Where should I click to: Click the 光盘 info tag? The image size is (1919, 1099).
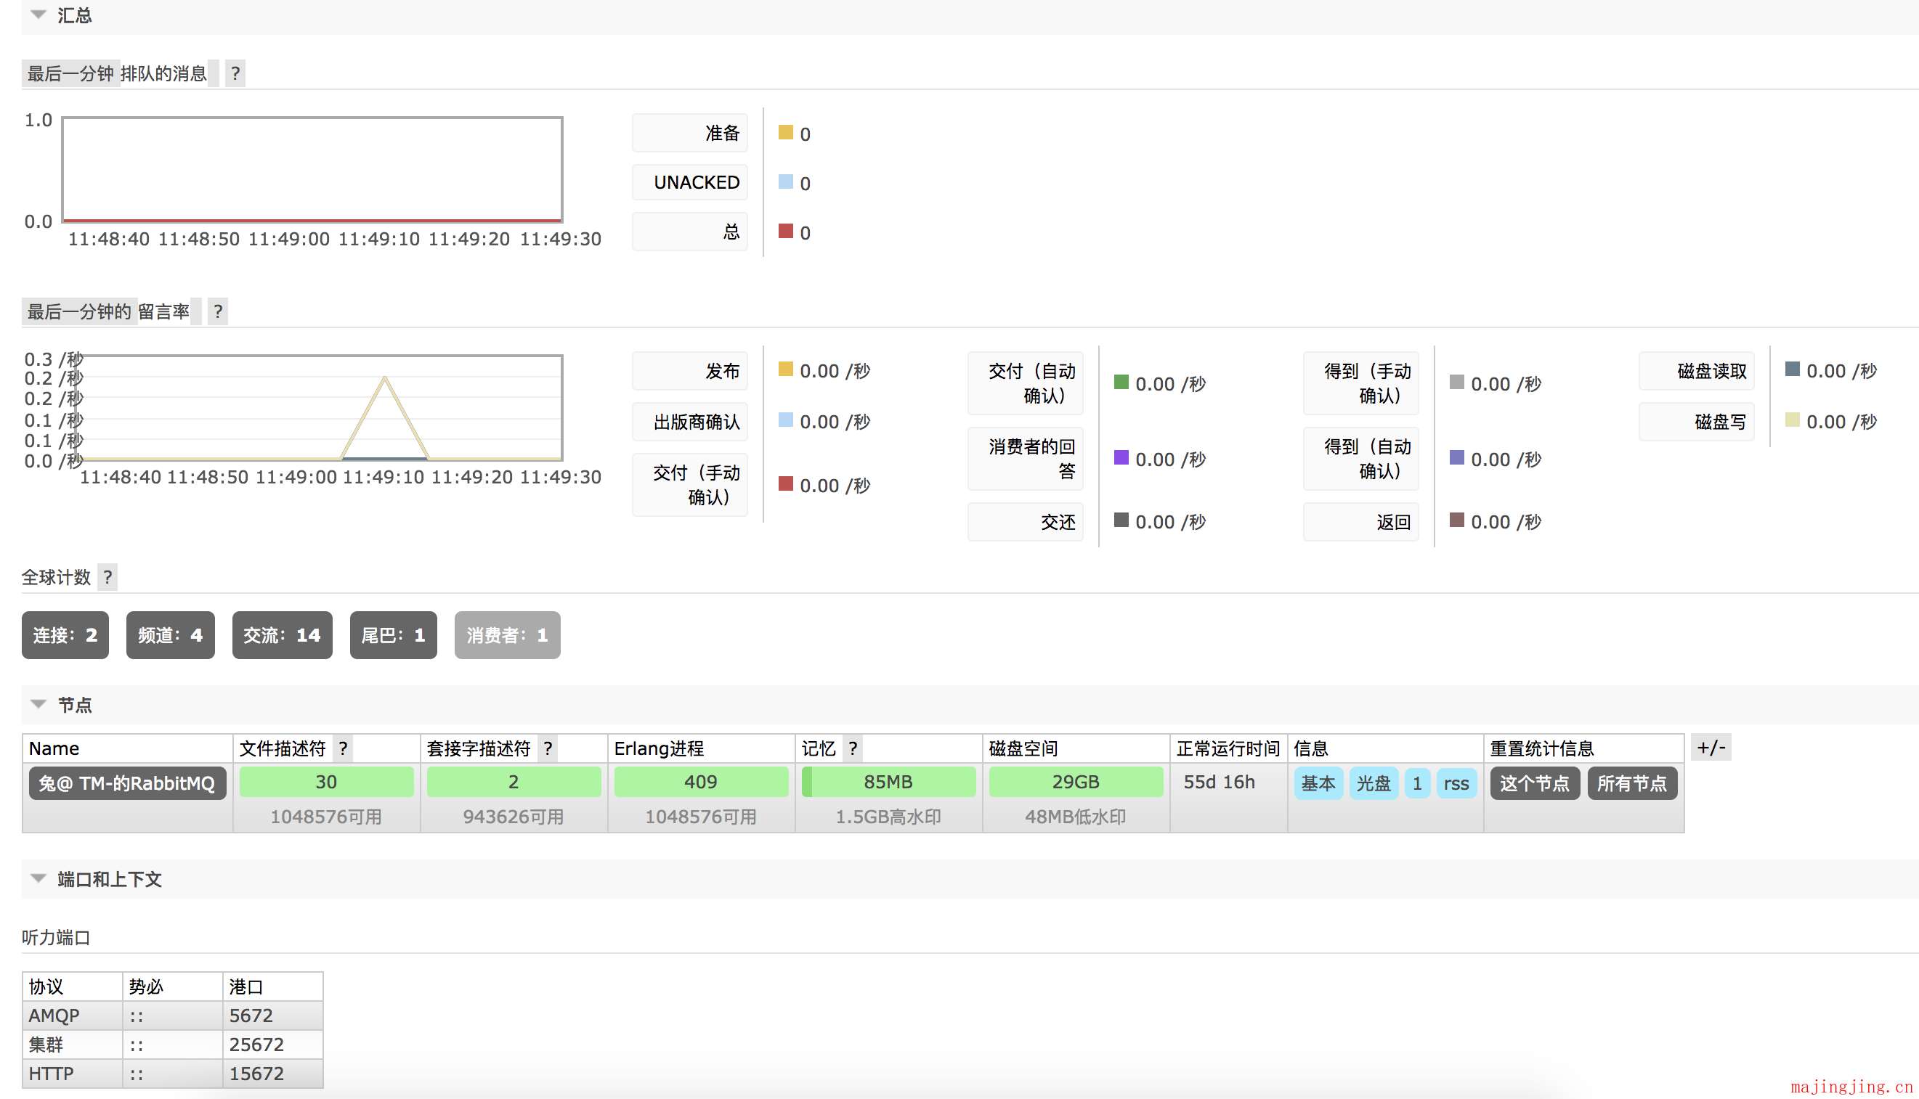[1374, 783]
